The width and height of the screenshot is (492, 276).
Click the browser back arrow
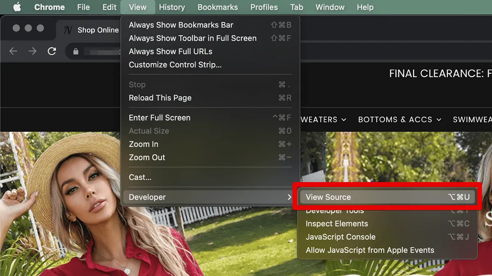(13, 51)
